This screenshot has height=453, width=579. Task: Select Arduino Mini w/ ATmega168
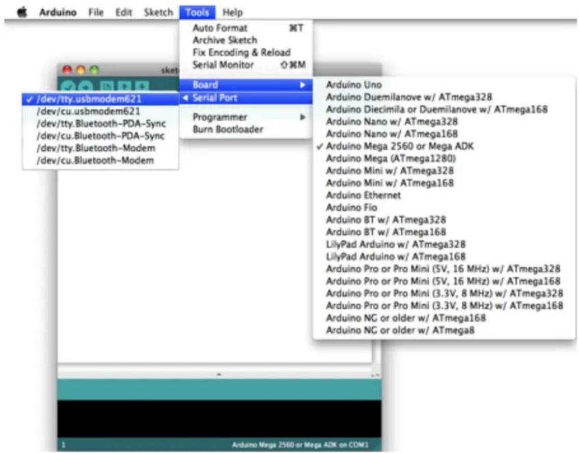tap(444, 183)
